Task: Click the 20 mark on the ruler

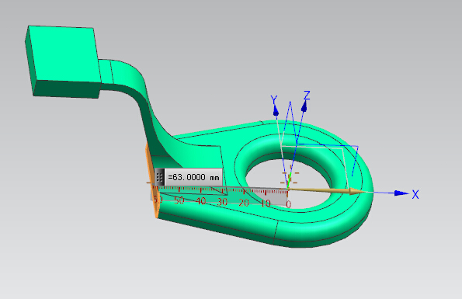Action: pos(244,203)
